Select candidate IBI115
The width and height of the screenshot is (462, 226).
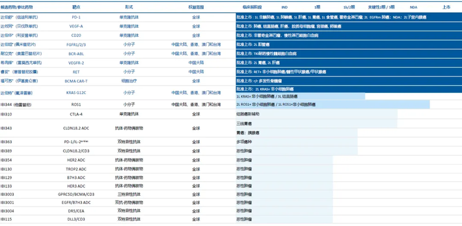click(x=6, y=219)
